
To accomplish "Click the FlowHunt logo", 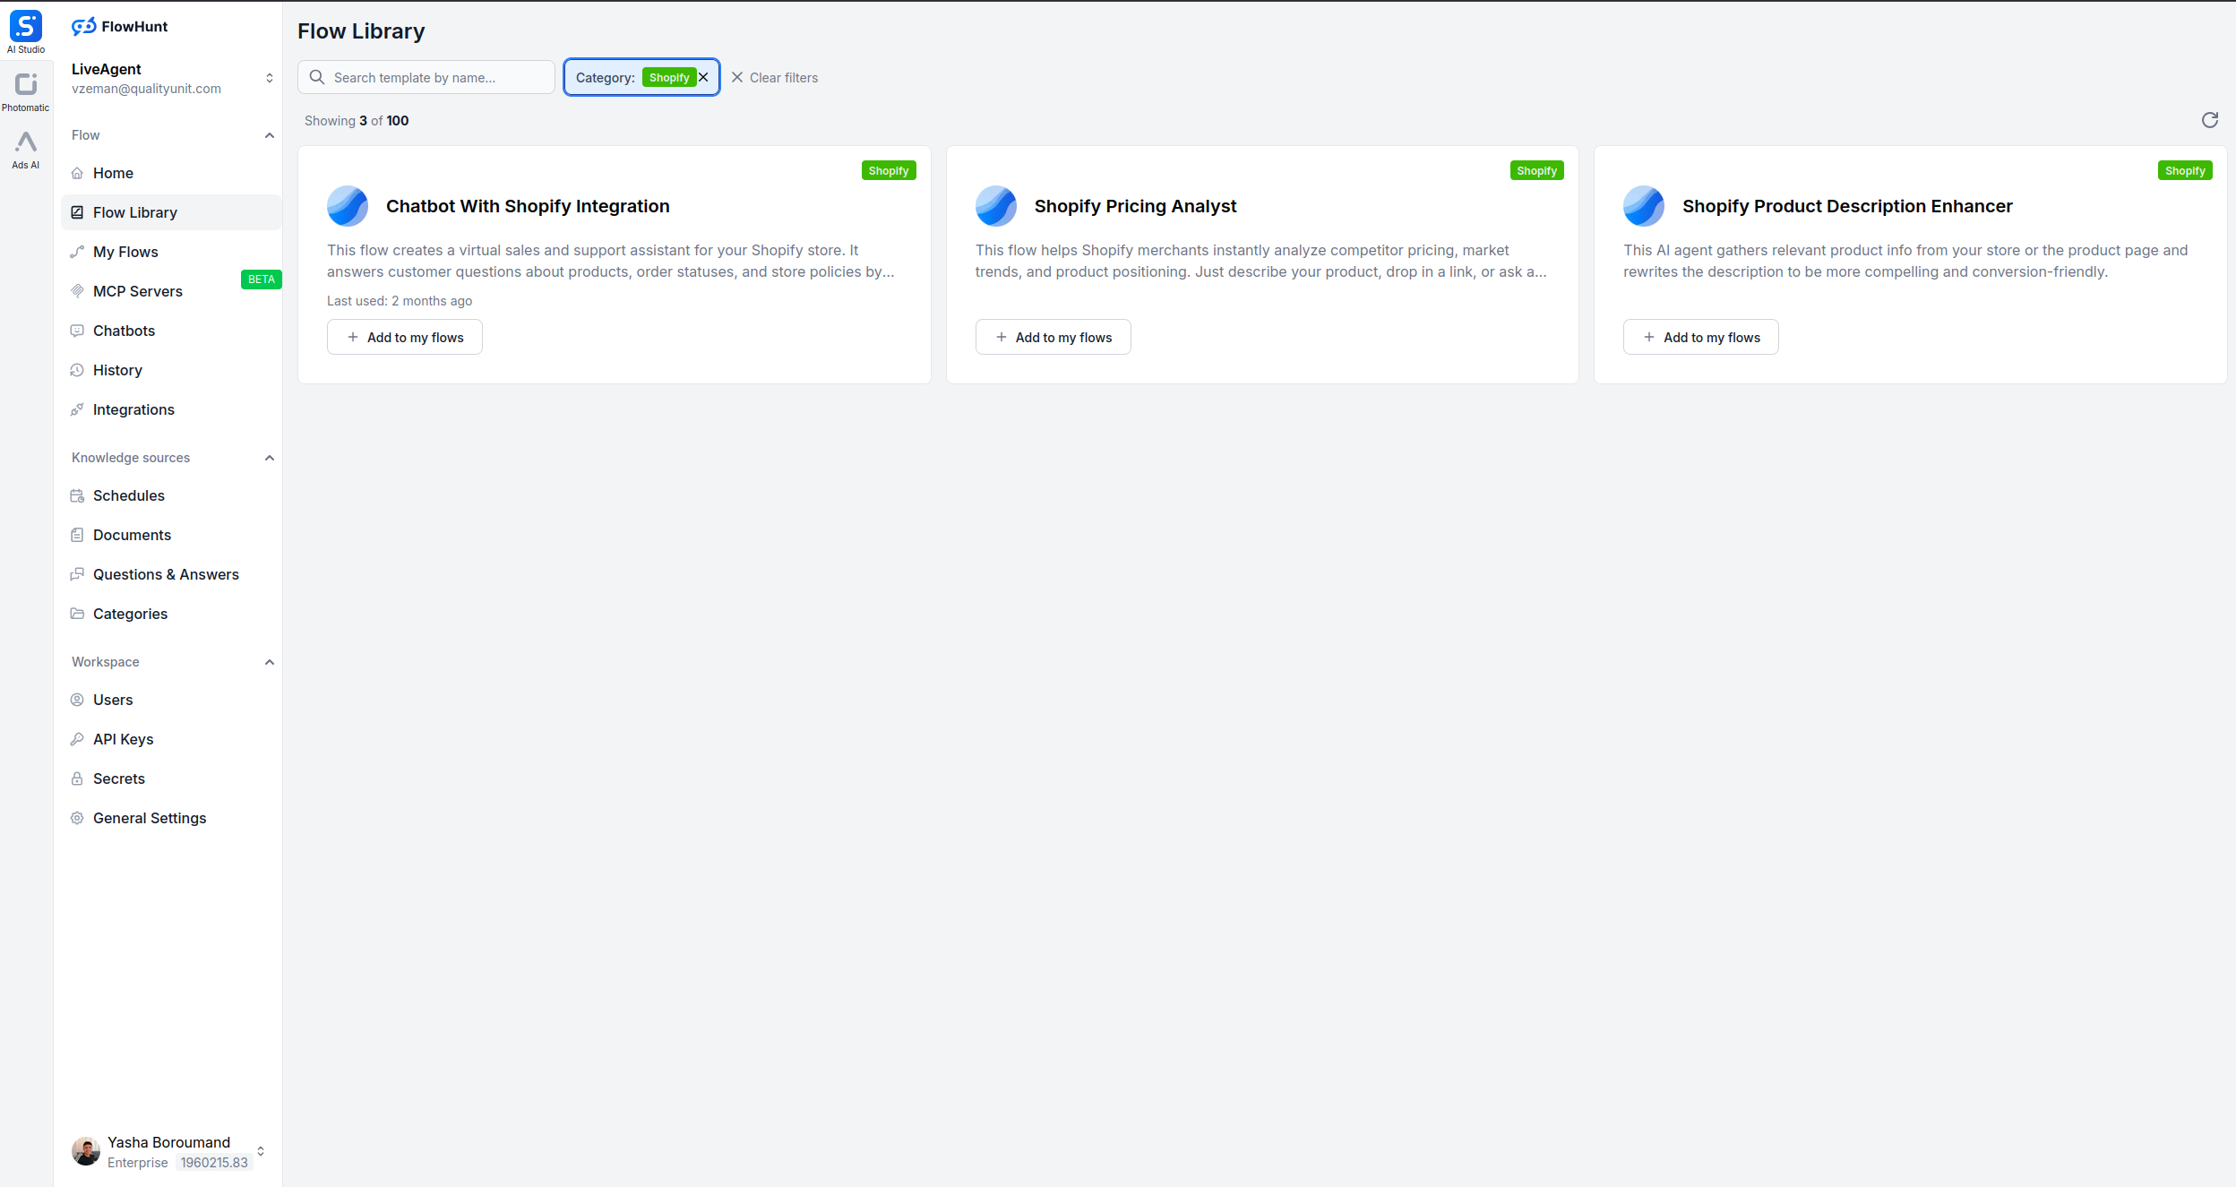I will point(119,26).
